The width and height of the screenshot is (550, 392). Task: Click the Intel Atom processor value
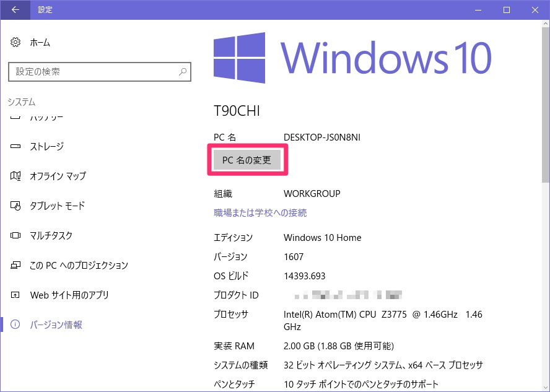383,320
